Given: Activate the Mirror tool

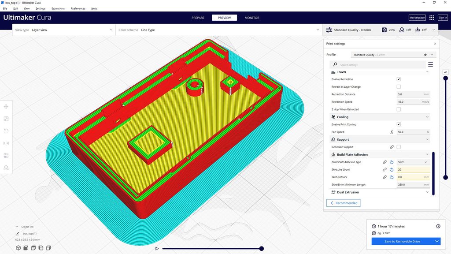Looking at the screenshot, I should (6, 143).
